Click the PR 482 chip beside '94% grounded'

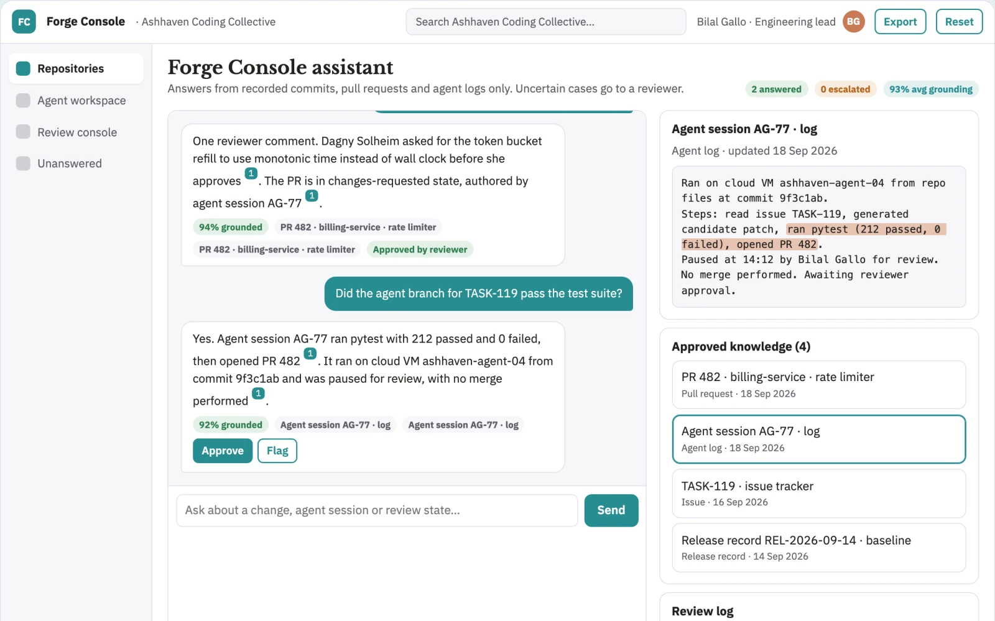358,228
